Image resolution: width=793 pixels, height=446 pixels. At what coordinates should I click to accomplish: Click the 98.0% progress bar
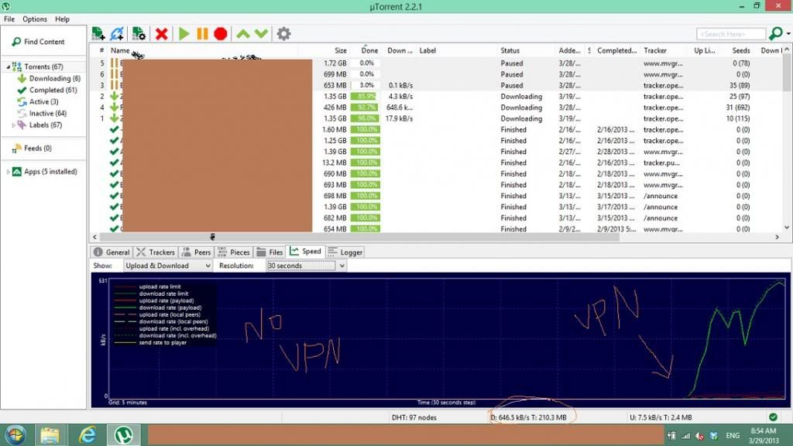pyautogui.click(x=366, y=118)
